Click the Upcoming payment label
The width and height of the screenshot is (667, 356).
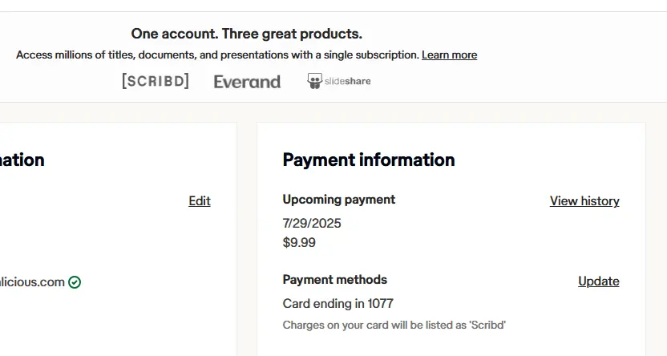pos(338,200)
